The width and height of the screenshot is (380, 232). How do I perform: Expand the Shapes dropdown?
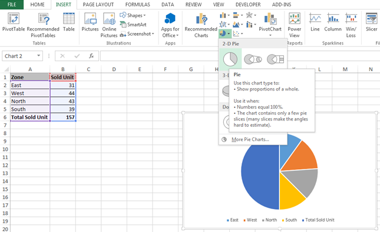pyautogui.click(x=144, y=15)
